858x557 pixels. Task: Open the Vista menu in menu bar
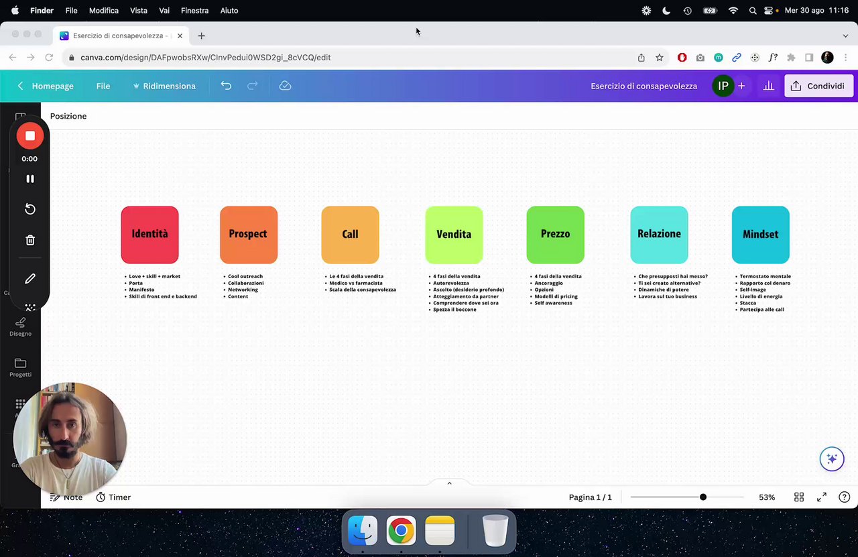tap(139, 11)
